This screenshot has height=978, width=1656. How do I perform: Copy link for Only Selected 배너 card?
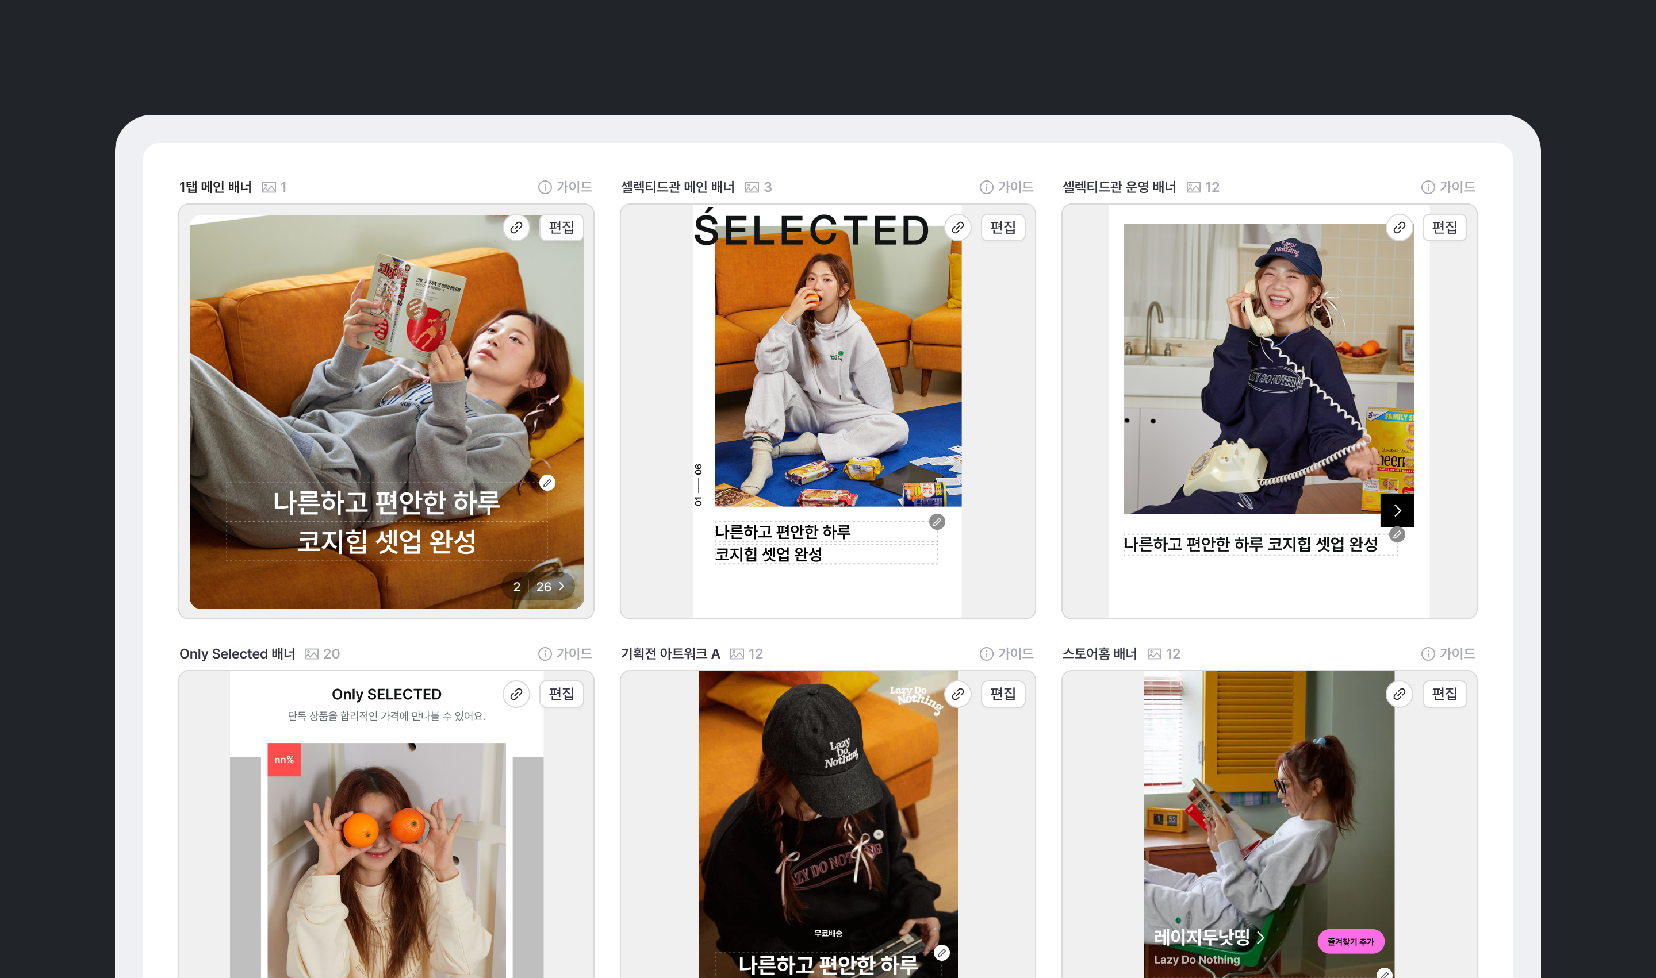tap(516, 694)
